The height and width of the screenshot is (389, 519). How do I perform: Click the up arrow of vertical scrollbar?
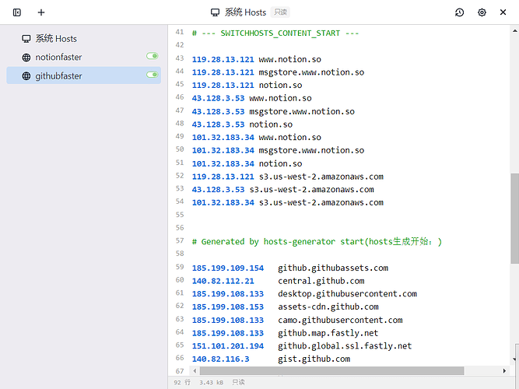(x=514, y=31)
